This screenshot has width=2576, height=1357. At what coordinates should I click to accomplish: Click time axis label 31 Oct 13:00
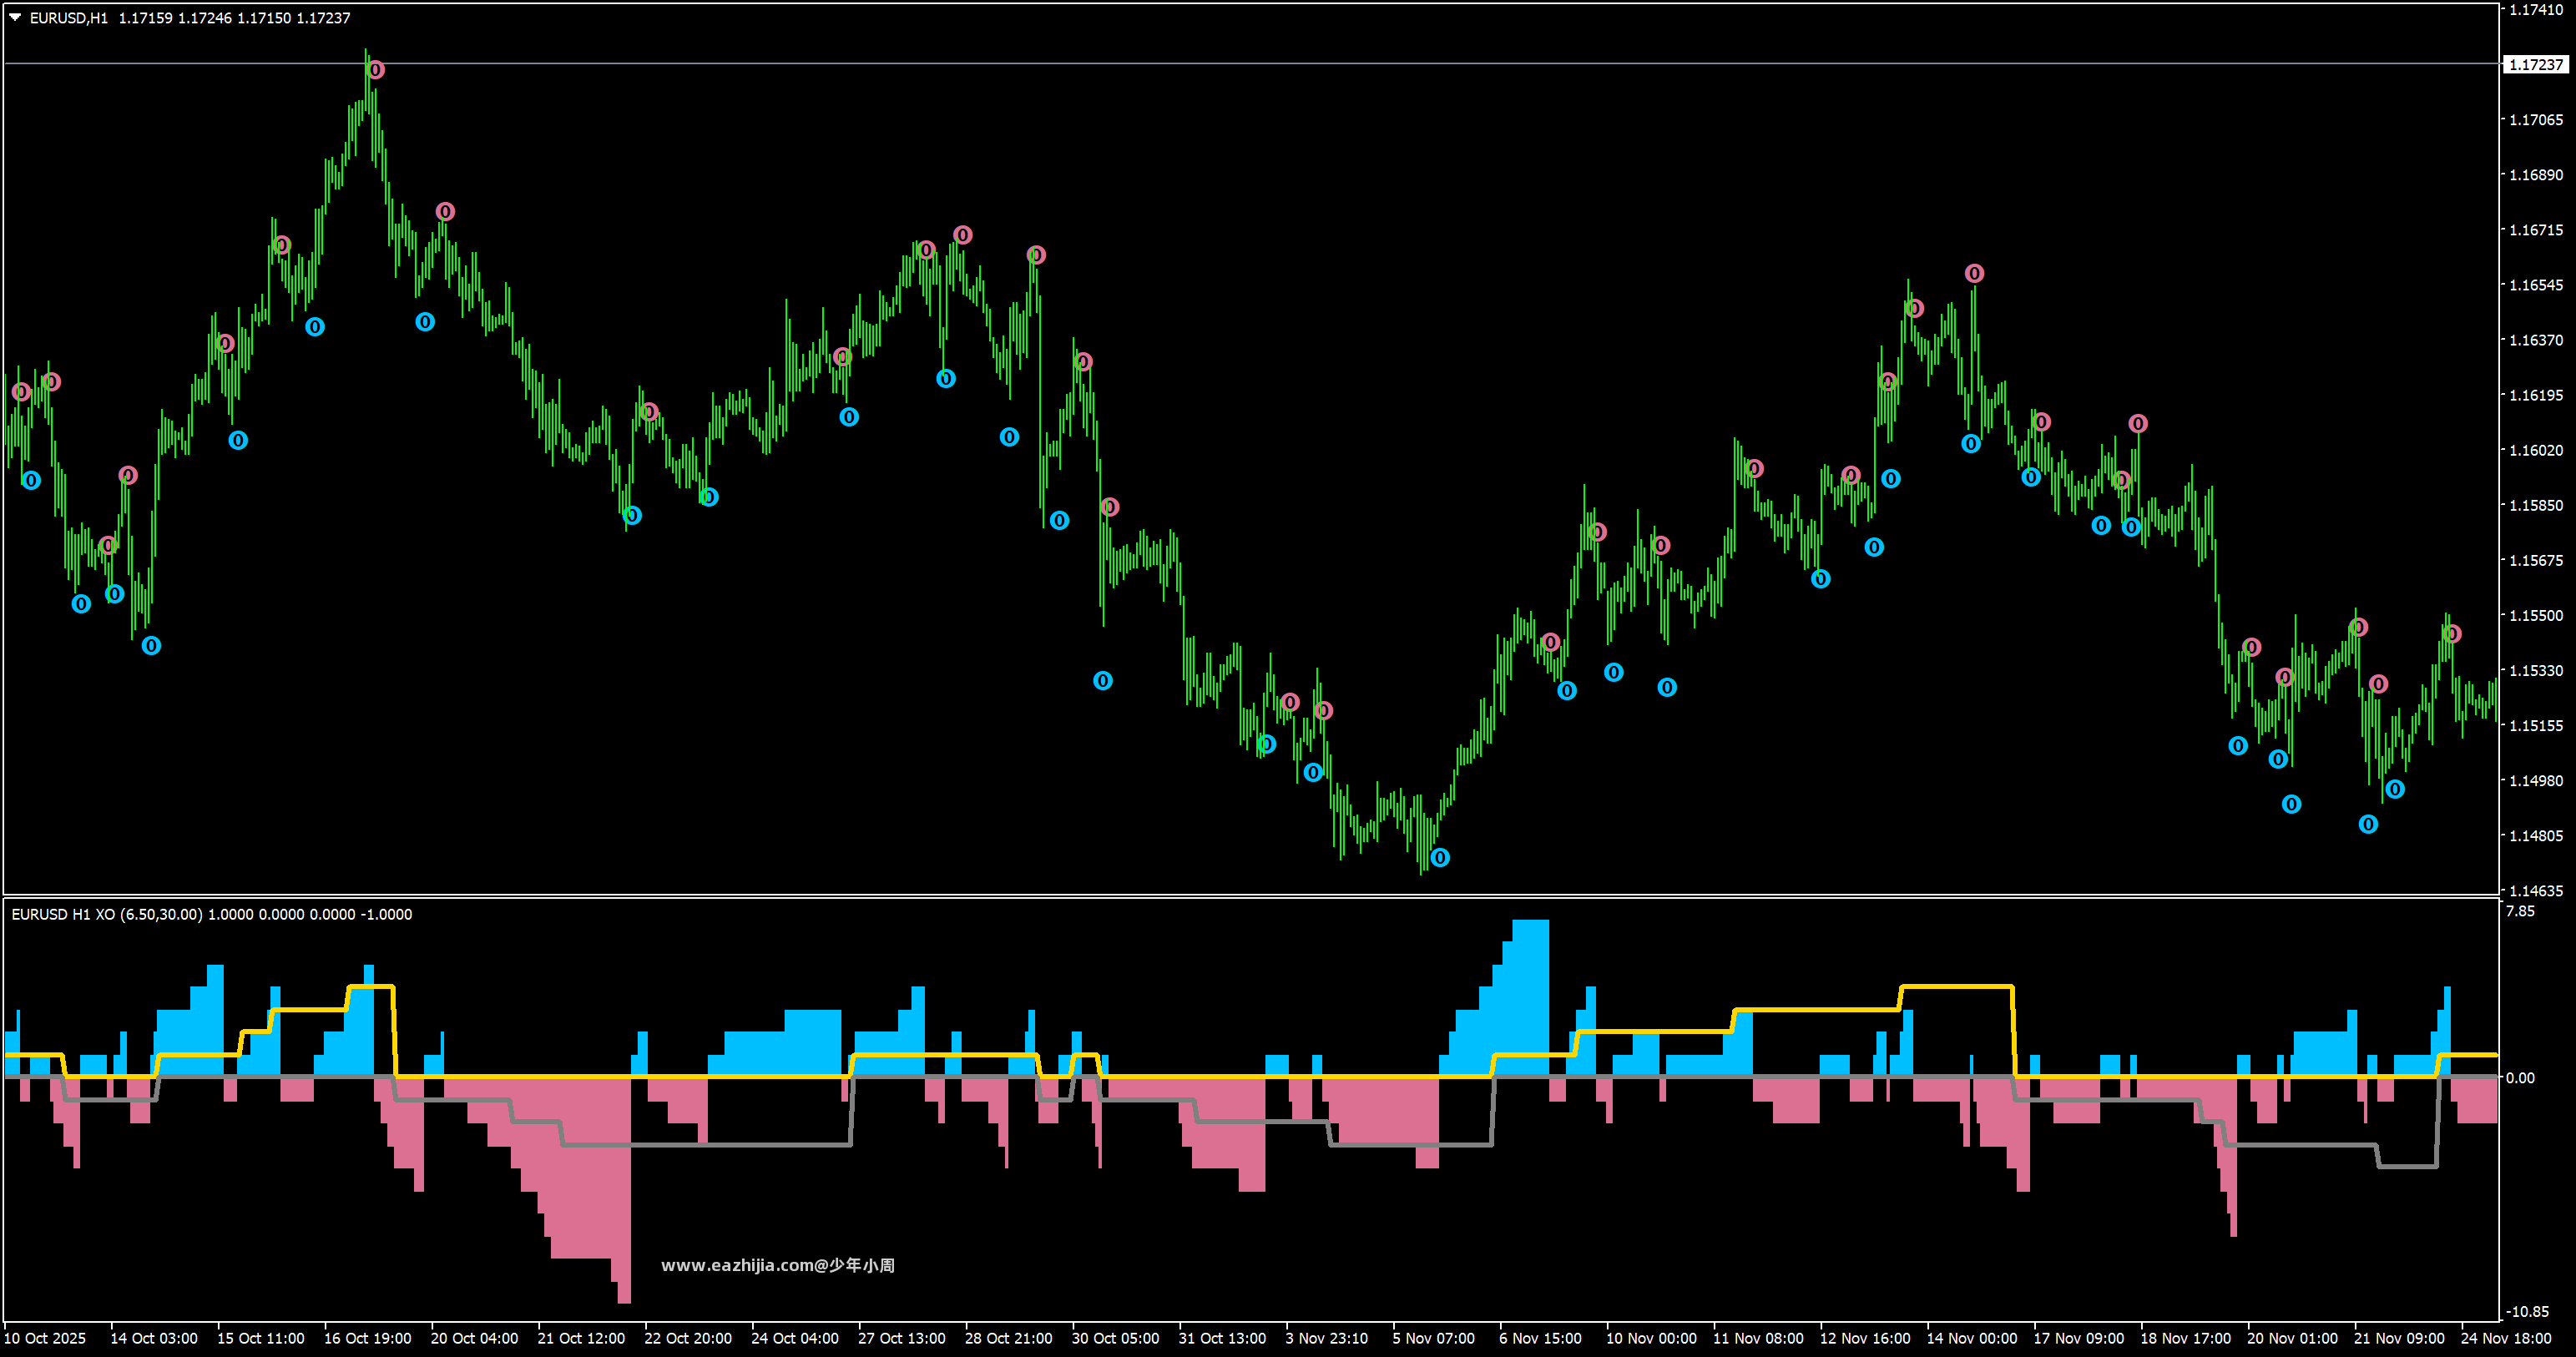coord(1223,1338)
